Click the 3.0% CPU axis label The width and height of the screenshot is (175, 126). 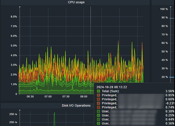tap(14, 65)
